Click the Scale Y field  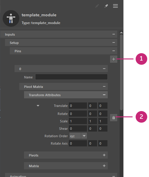[x=93, y=121]
